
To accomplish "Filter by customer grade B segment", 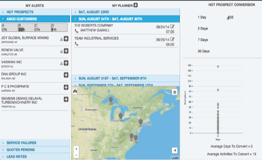I will 26,27.
